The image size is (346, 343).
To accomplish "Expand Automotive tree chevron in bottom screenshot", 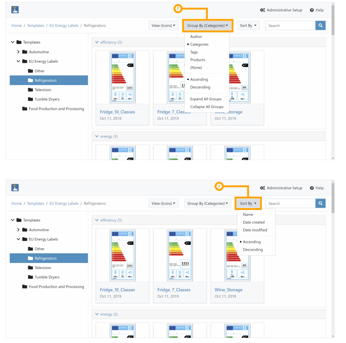I will pos(18,230).
